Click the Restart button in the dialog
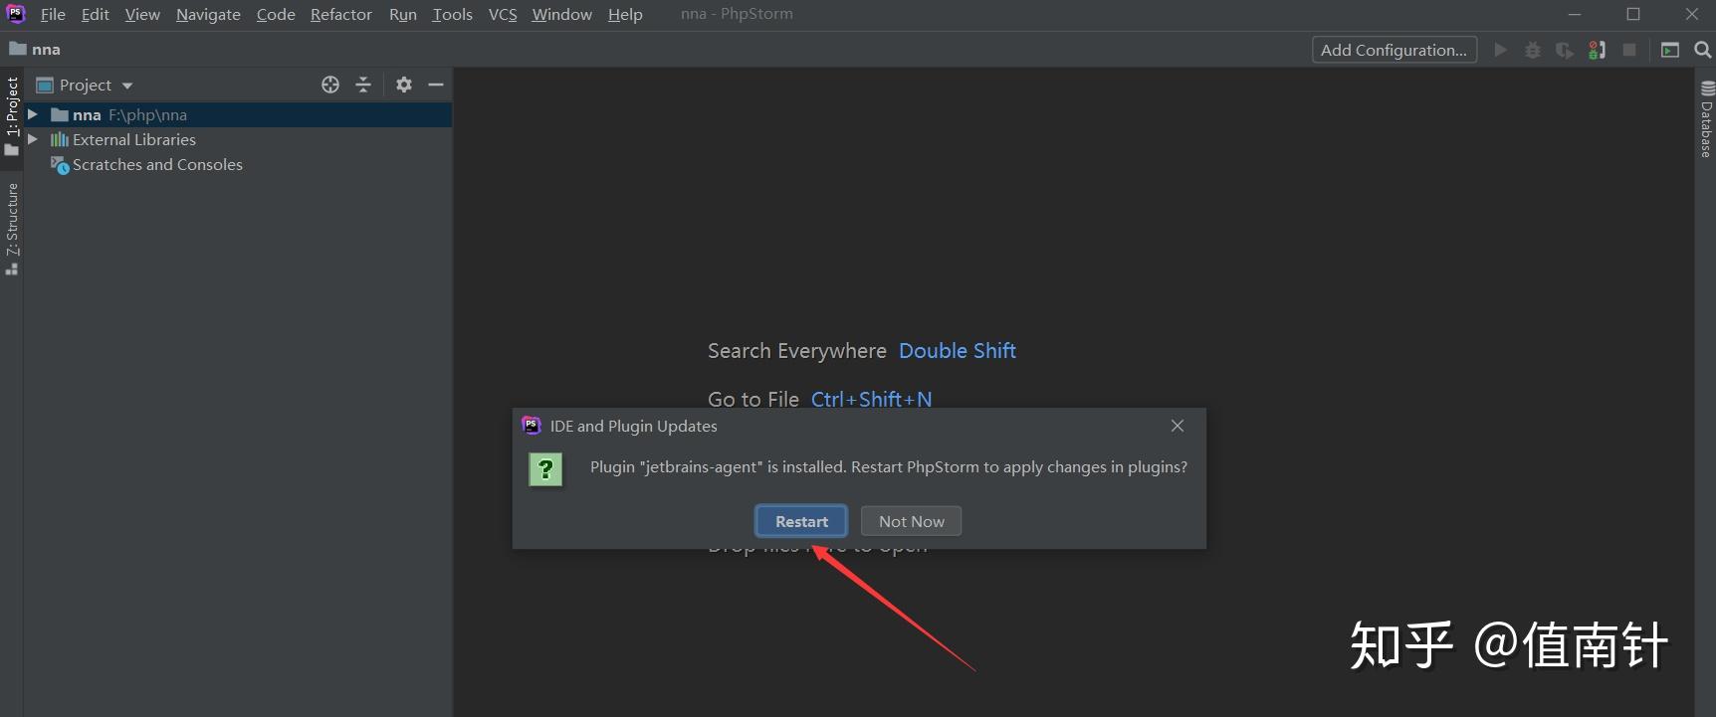1716x717 pixels. (x=801, y=521)
